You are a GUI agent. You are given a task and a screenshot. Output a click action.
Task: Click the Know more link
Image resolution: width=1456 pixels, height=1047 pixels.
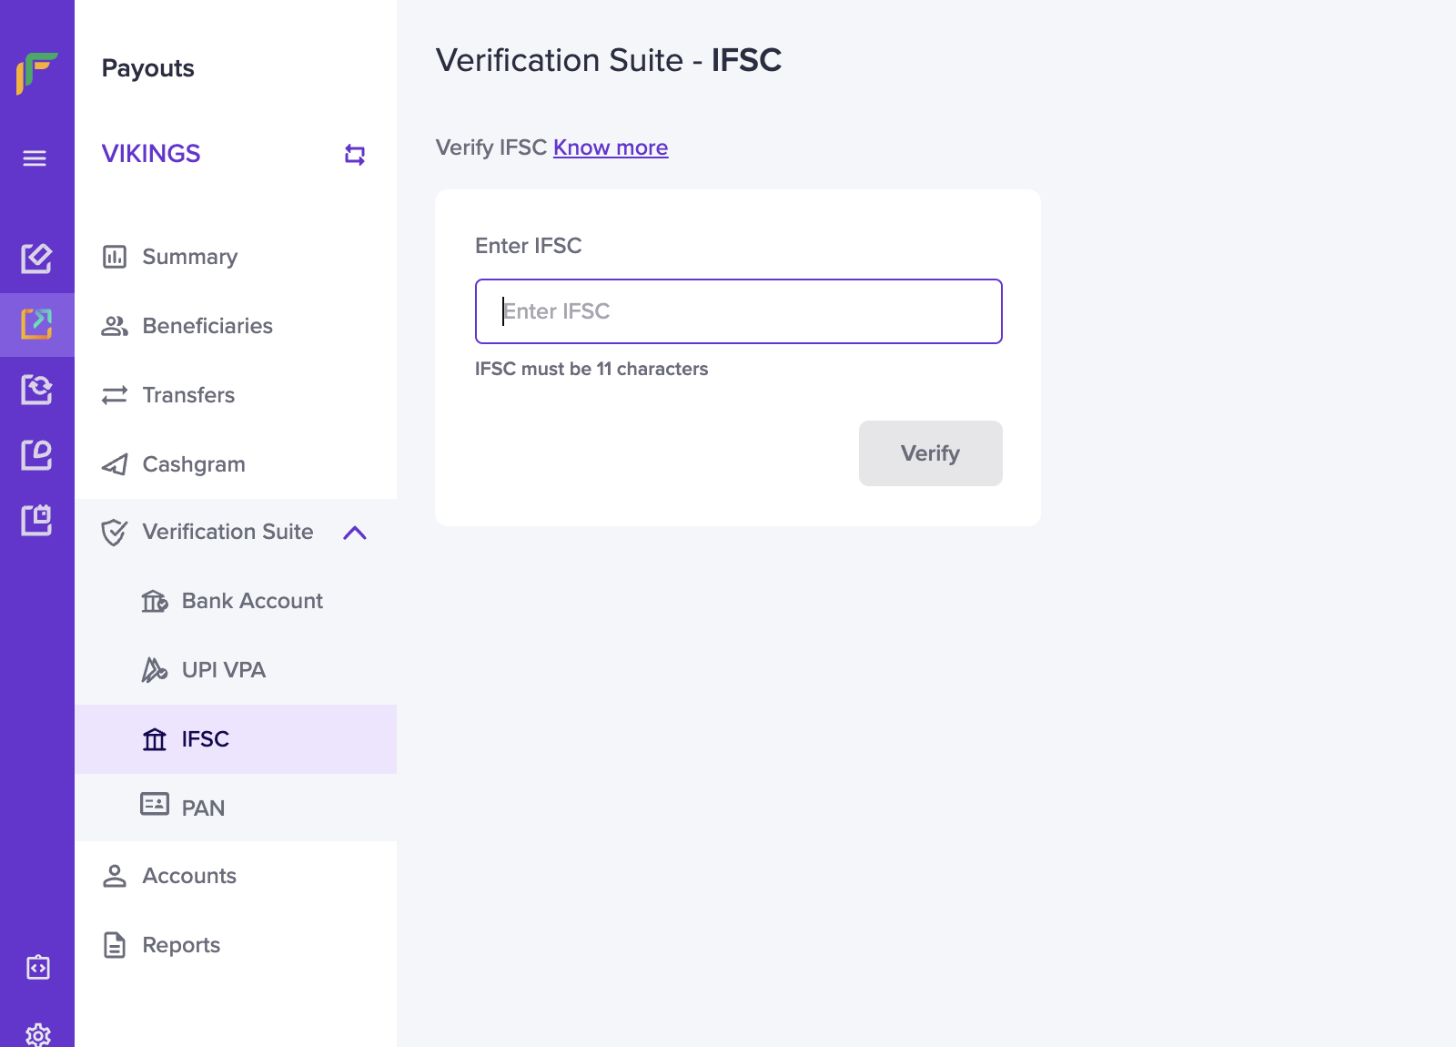coord(611,147)
